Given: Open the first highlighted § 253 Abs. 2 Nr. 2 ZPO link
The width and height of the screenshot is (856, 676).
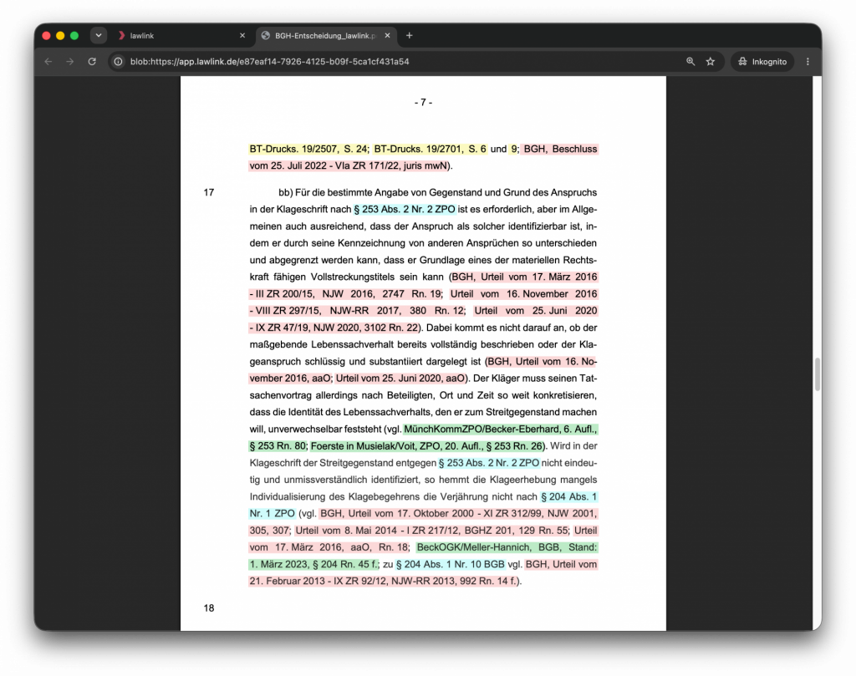Looking at the screenshot, I should click(x=405, y=210).
